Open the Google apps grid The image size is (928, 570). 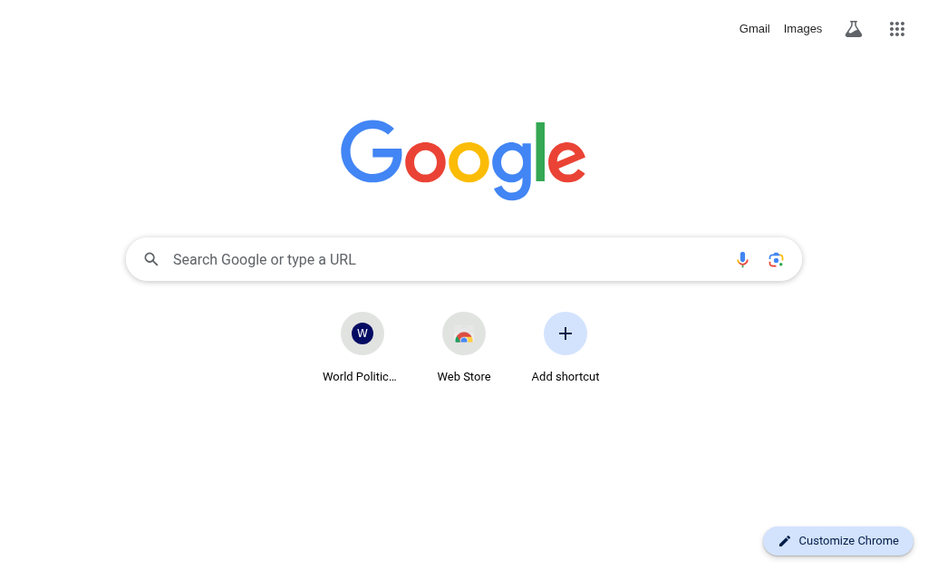(896, 29)
